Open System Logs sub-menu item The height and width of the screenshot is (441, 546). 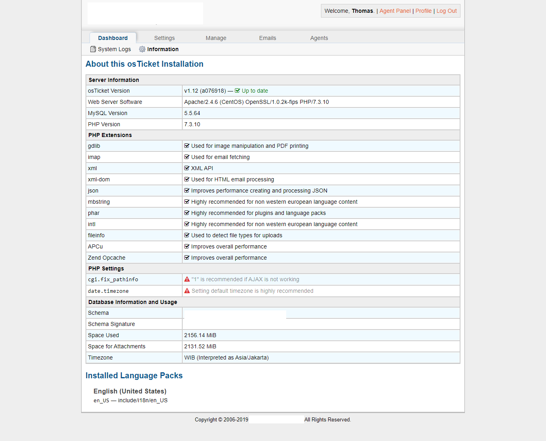click(x=111, y=49)
